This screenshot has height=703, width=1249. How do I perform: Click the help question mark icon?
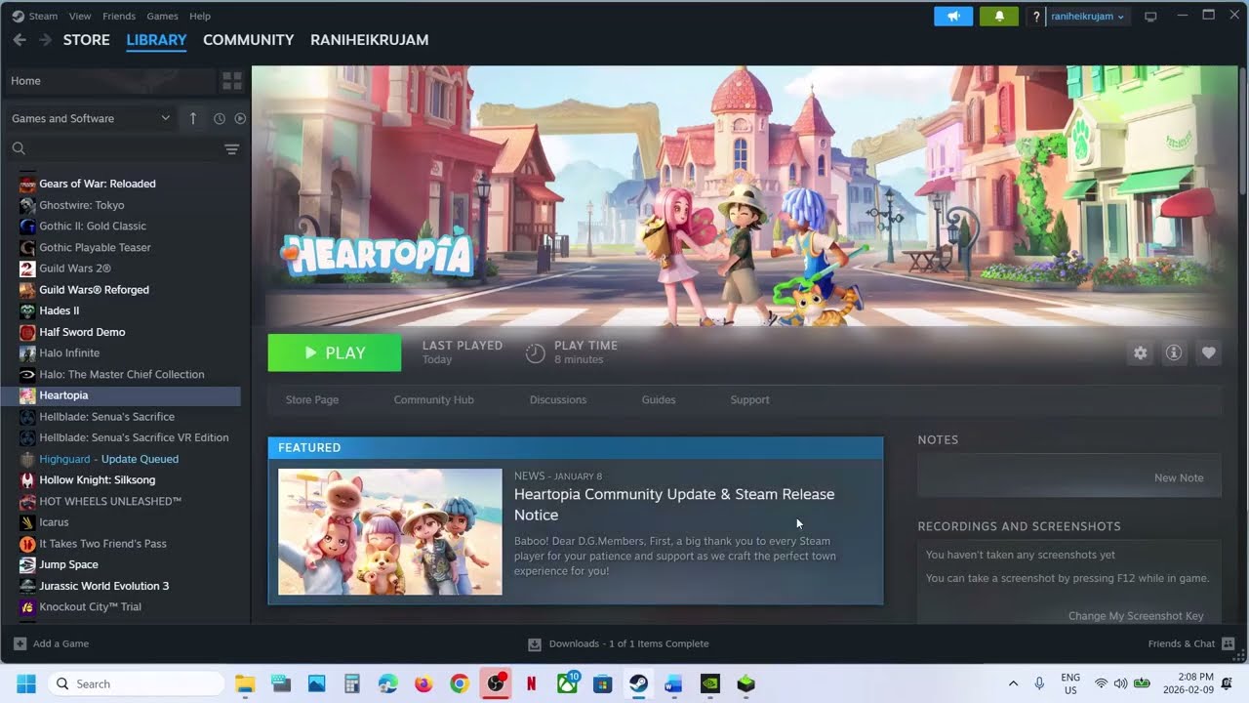(x=1036, y=17)
